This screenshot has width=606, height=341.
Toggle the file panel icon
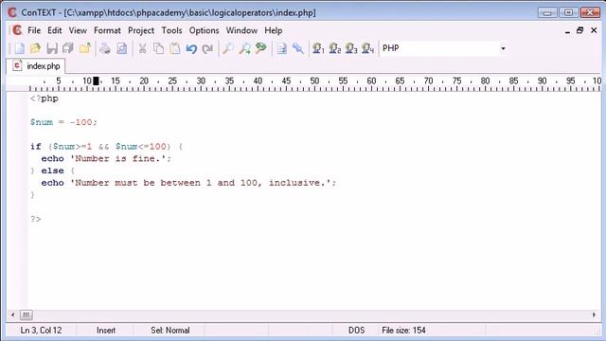click(x=282, y=48)
